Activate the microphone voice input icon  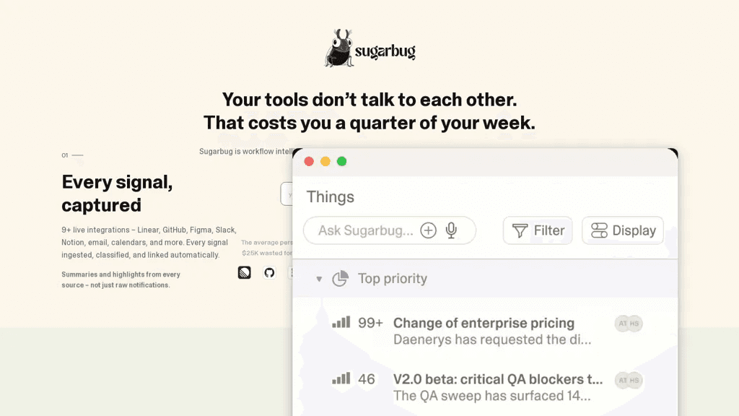(451, 230)
